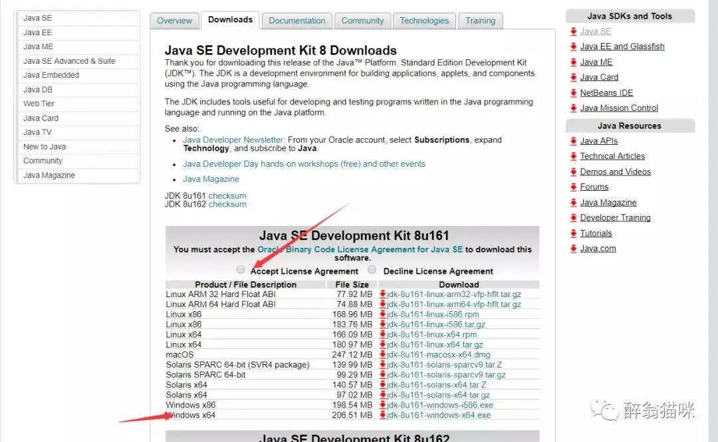Open Web Tier in left navigation
This screenshot has width=718, height=442.
78,104
